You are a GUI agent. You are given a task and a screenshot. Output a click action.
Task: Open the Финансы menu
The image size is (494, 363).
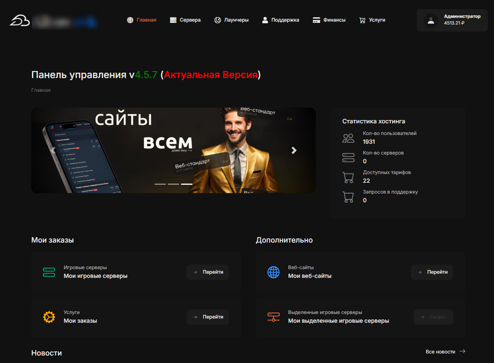click(329, 20)
